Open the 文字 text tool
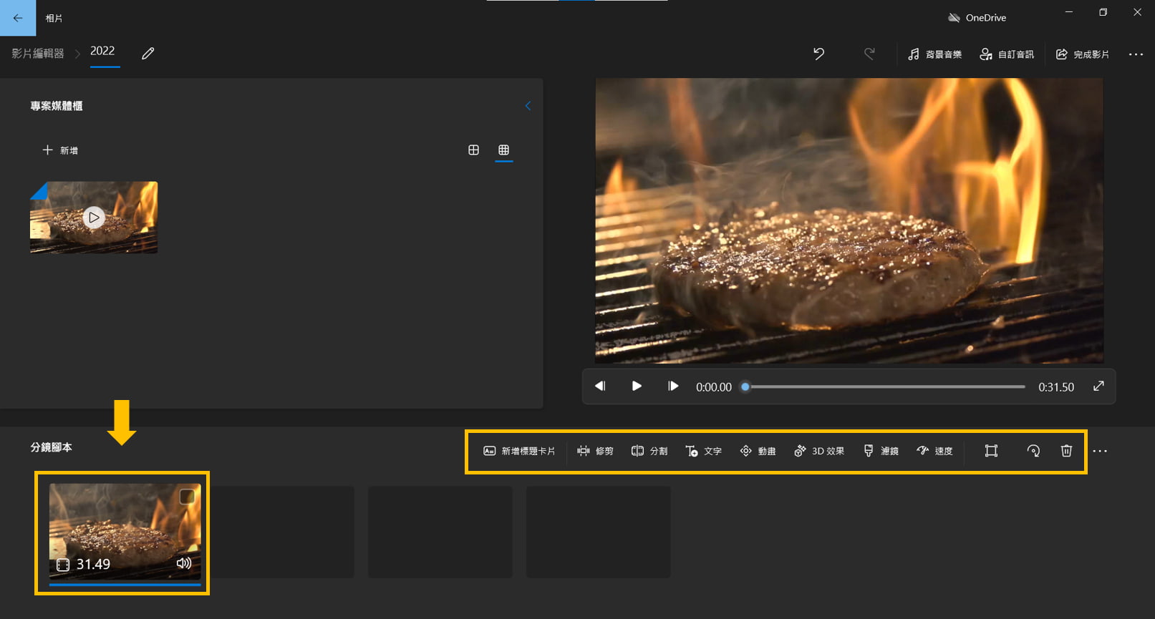Viewport: 1155px width, 619px height. click(x=703, y=451)
